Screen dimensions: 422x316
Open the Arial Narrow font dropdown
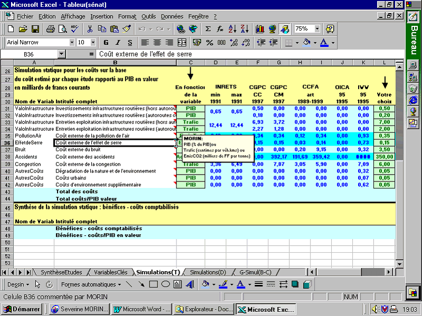(x=72, y=42)
